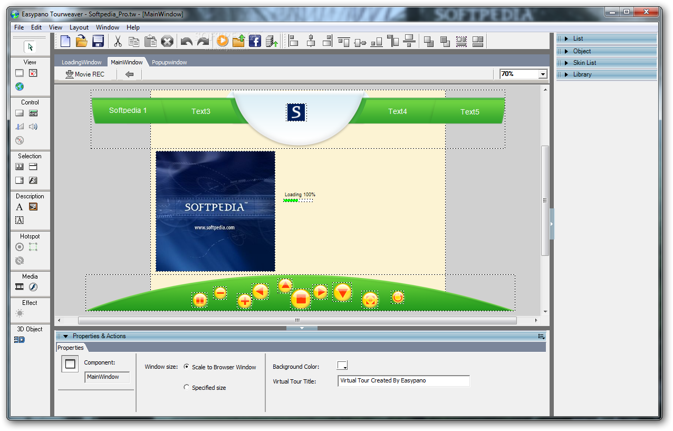Open the File menu
Viewport: 673px width, 431px height.
pyautogui.click(x=19, y=27)
